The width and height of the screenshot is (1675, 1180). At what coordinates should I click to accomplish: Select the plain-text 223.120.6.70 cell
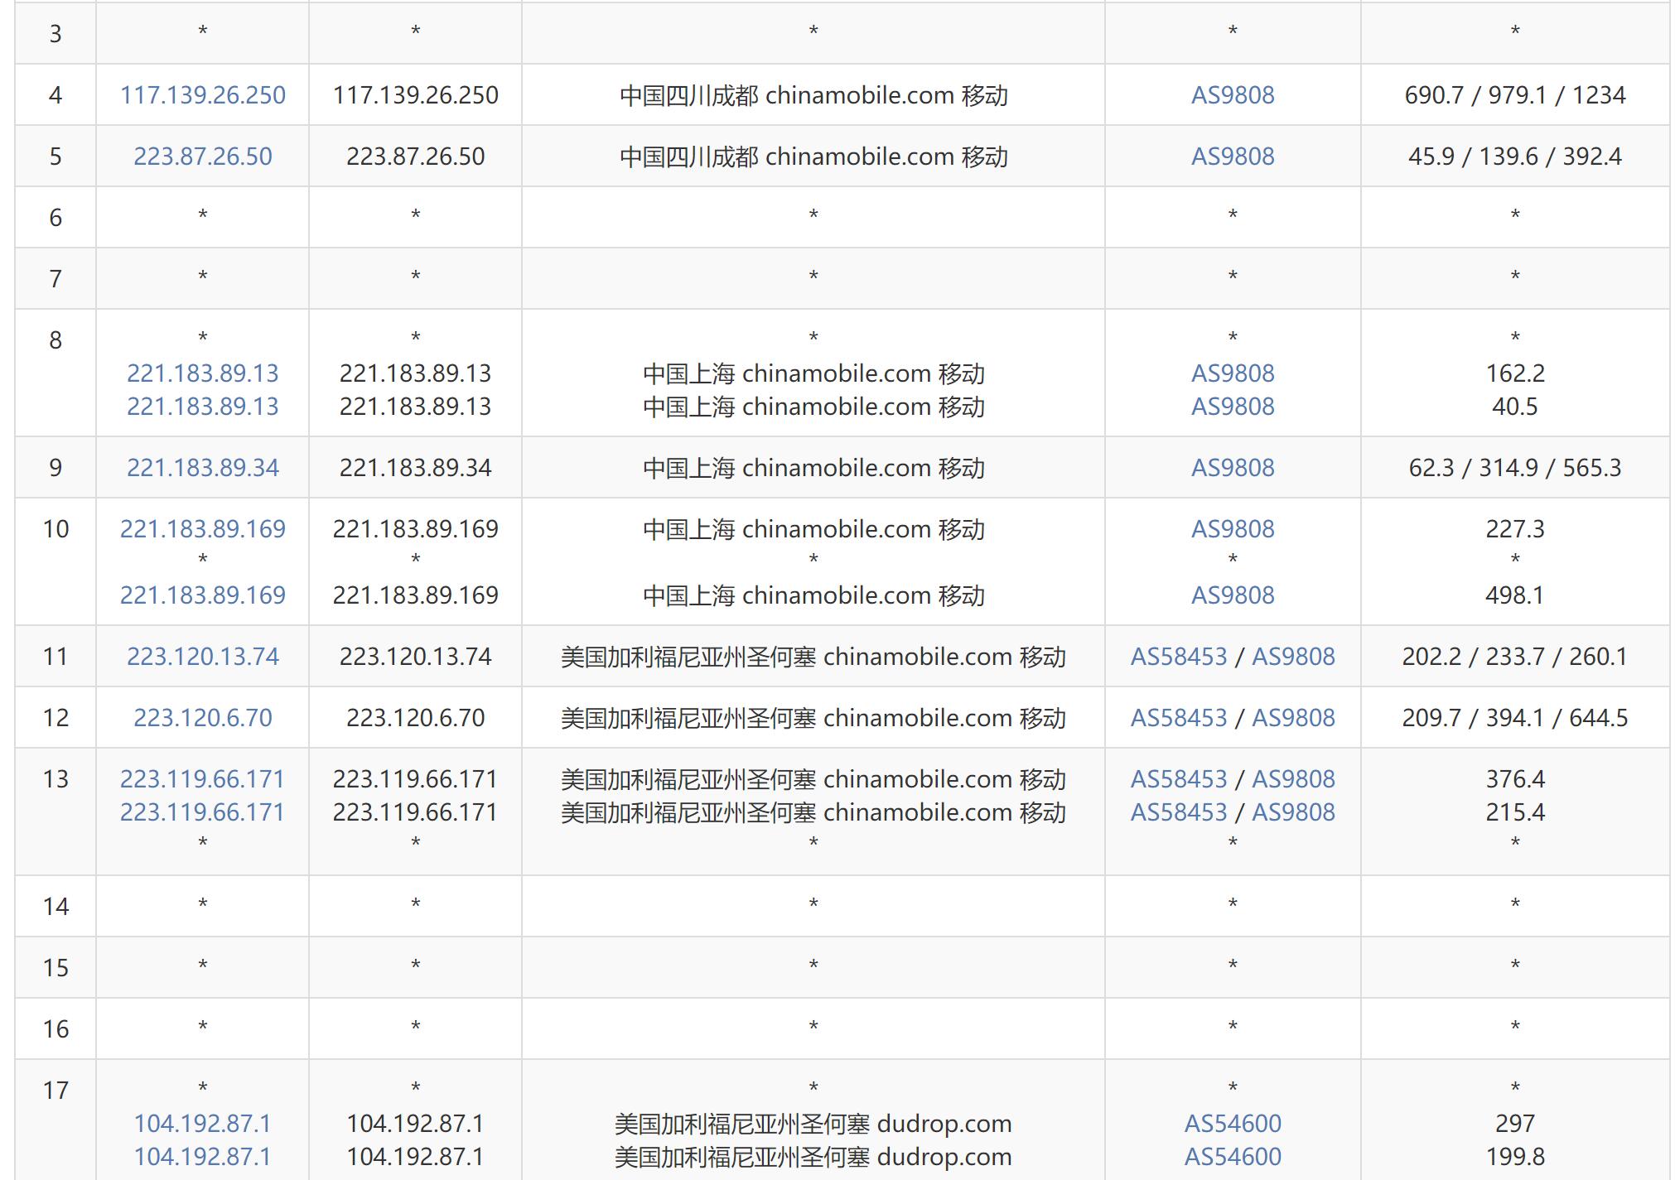coord(416,718)
